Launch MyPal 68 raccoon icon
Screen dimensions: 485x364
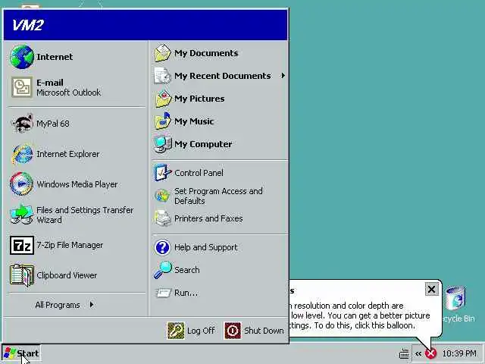pyautogui.click(x=22, y=123)
